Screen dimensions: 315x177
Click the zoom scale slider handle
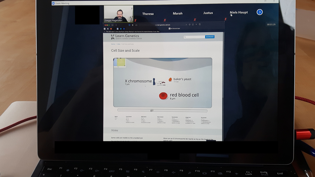[152, 110]
